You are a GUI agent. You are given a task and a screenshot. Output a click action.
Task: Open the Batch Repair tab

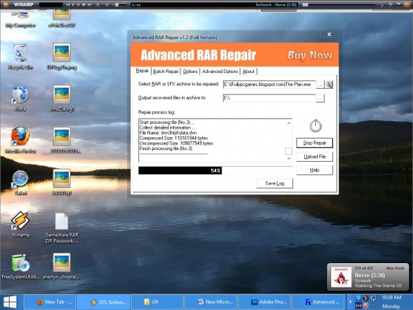[166, 71]
